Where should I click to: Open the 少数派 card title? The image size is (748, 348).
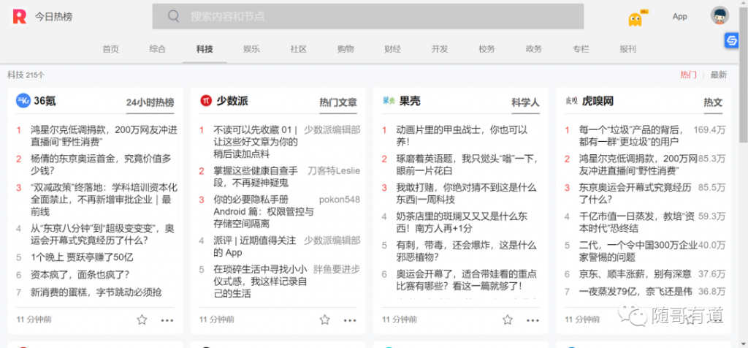[x=232, y=101]
